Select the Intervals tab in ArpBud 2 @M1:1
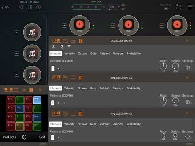Image resolution: width=195 pixels, height=146 pixels. click(56, 54)
